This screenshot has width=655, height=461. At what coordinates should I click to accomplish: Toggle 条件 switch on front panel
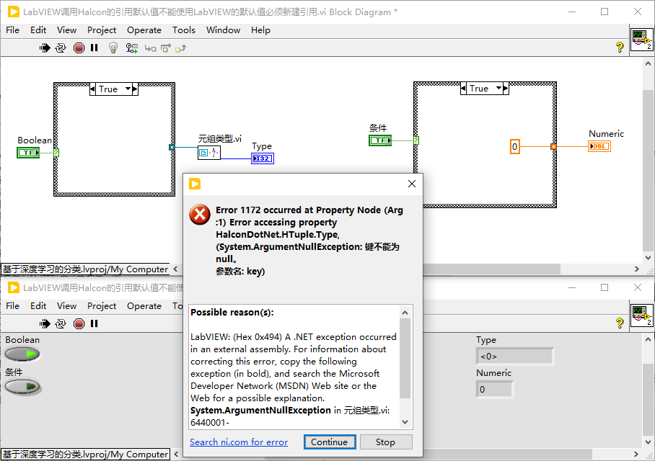pos(22,387)
